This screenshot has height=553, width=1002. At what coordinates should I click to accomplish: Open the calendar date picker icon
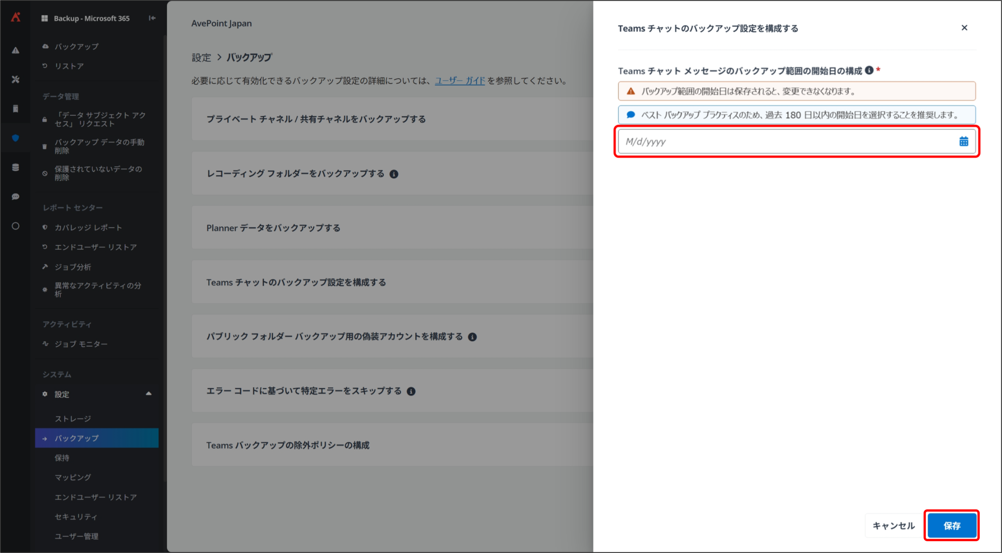click(x=963, y=141)
